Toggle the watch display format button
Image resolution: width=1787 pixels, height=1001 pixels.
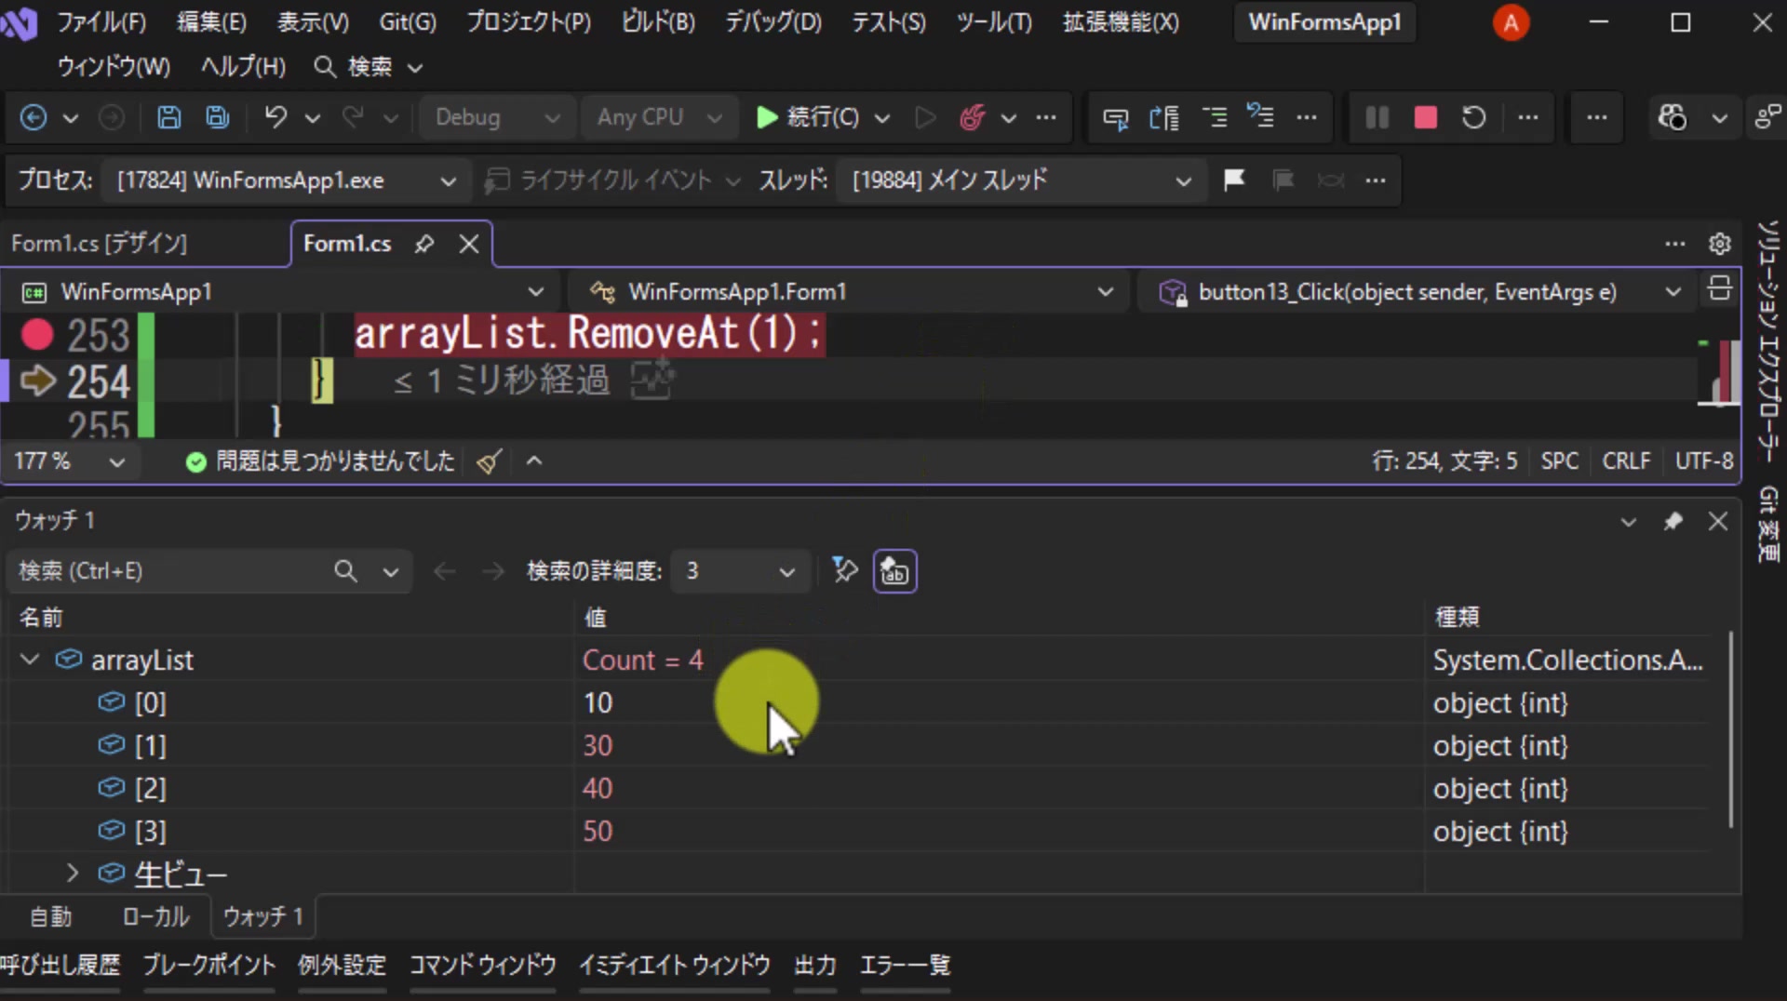tap(894, 571)
